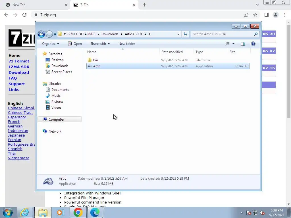The height and width of the screenshot is (218, 291).
Task: Open the Share with menu
Action: [x=100, y=44]
